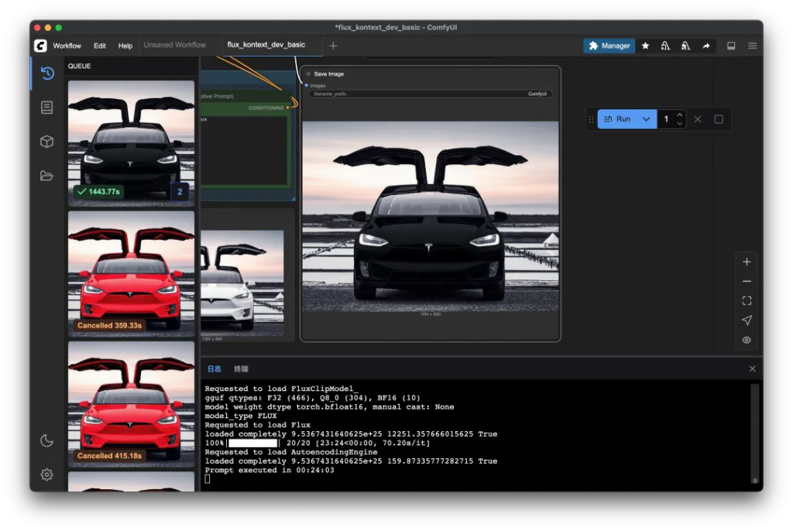Viewport: 793px width, 531px height.
Task: Click the Save Image node title
Action: 328,74
